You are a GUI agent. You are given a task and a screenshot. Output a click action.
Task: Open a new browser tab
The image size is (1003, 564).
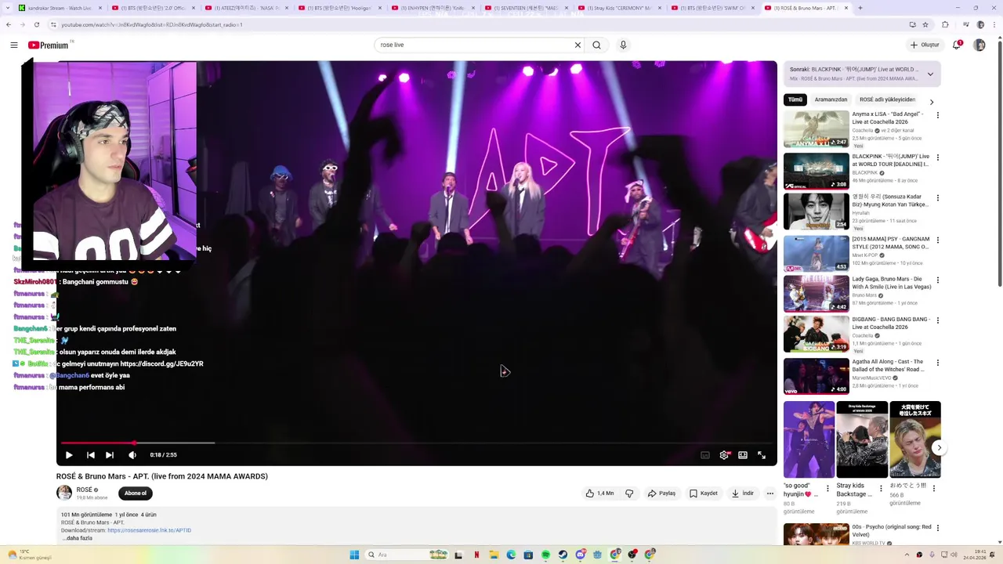pyautogui.click(x=860, y=8)
